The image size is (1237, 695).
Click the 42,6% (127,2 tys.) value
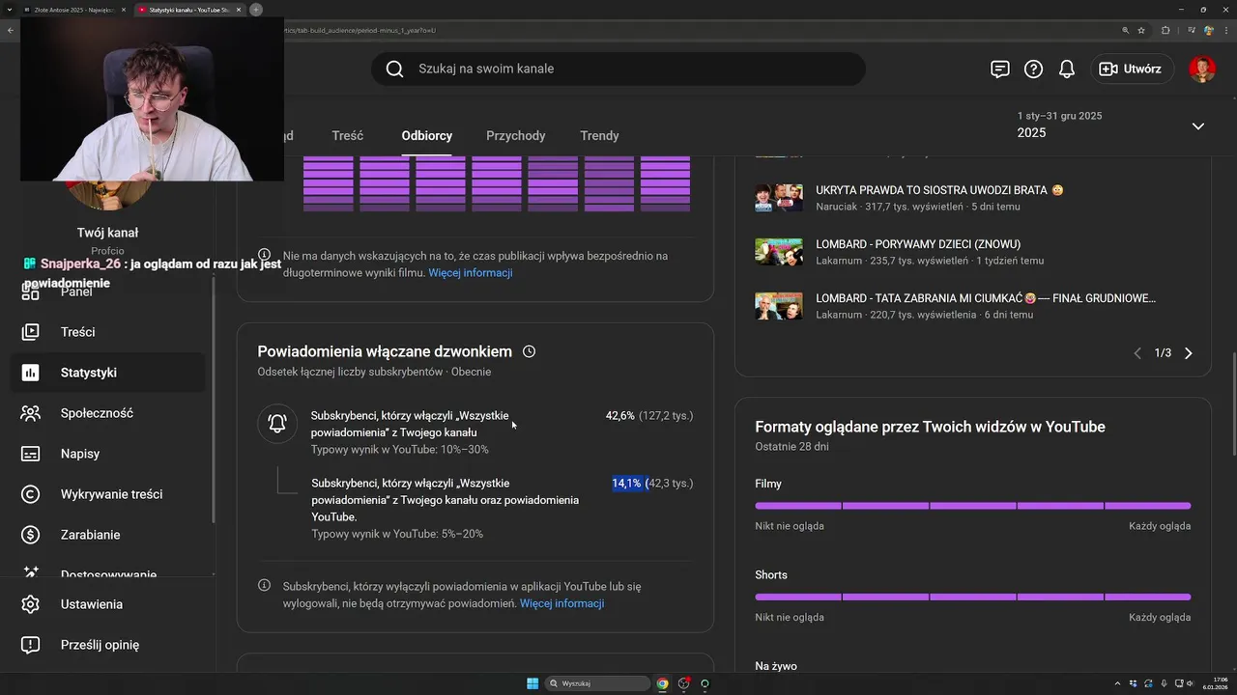point(649,415)
